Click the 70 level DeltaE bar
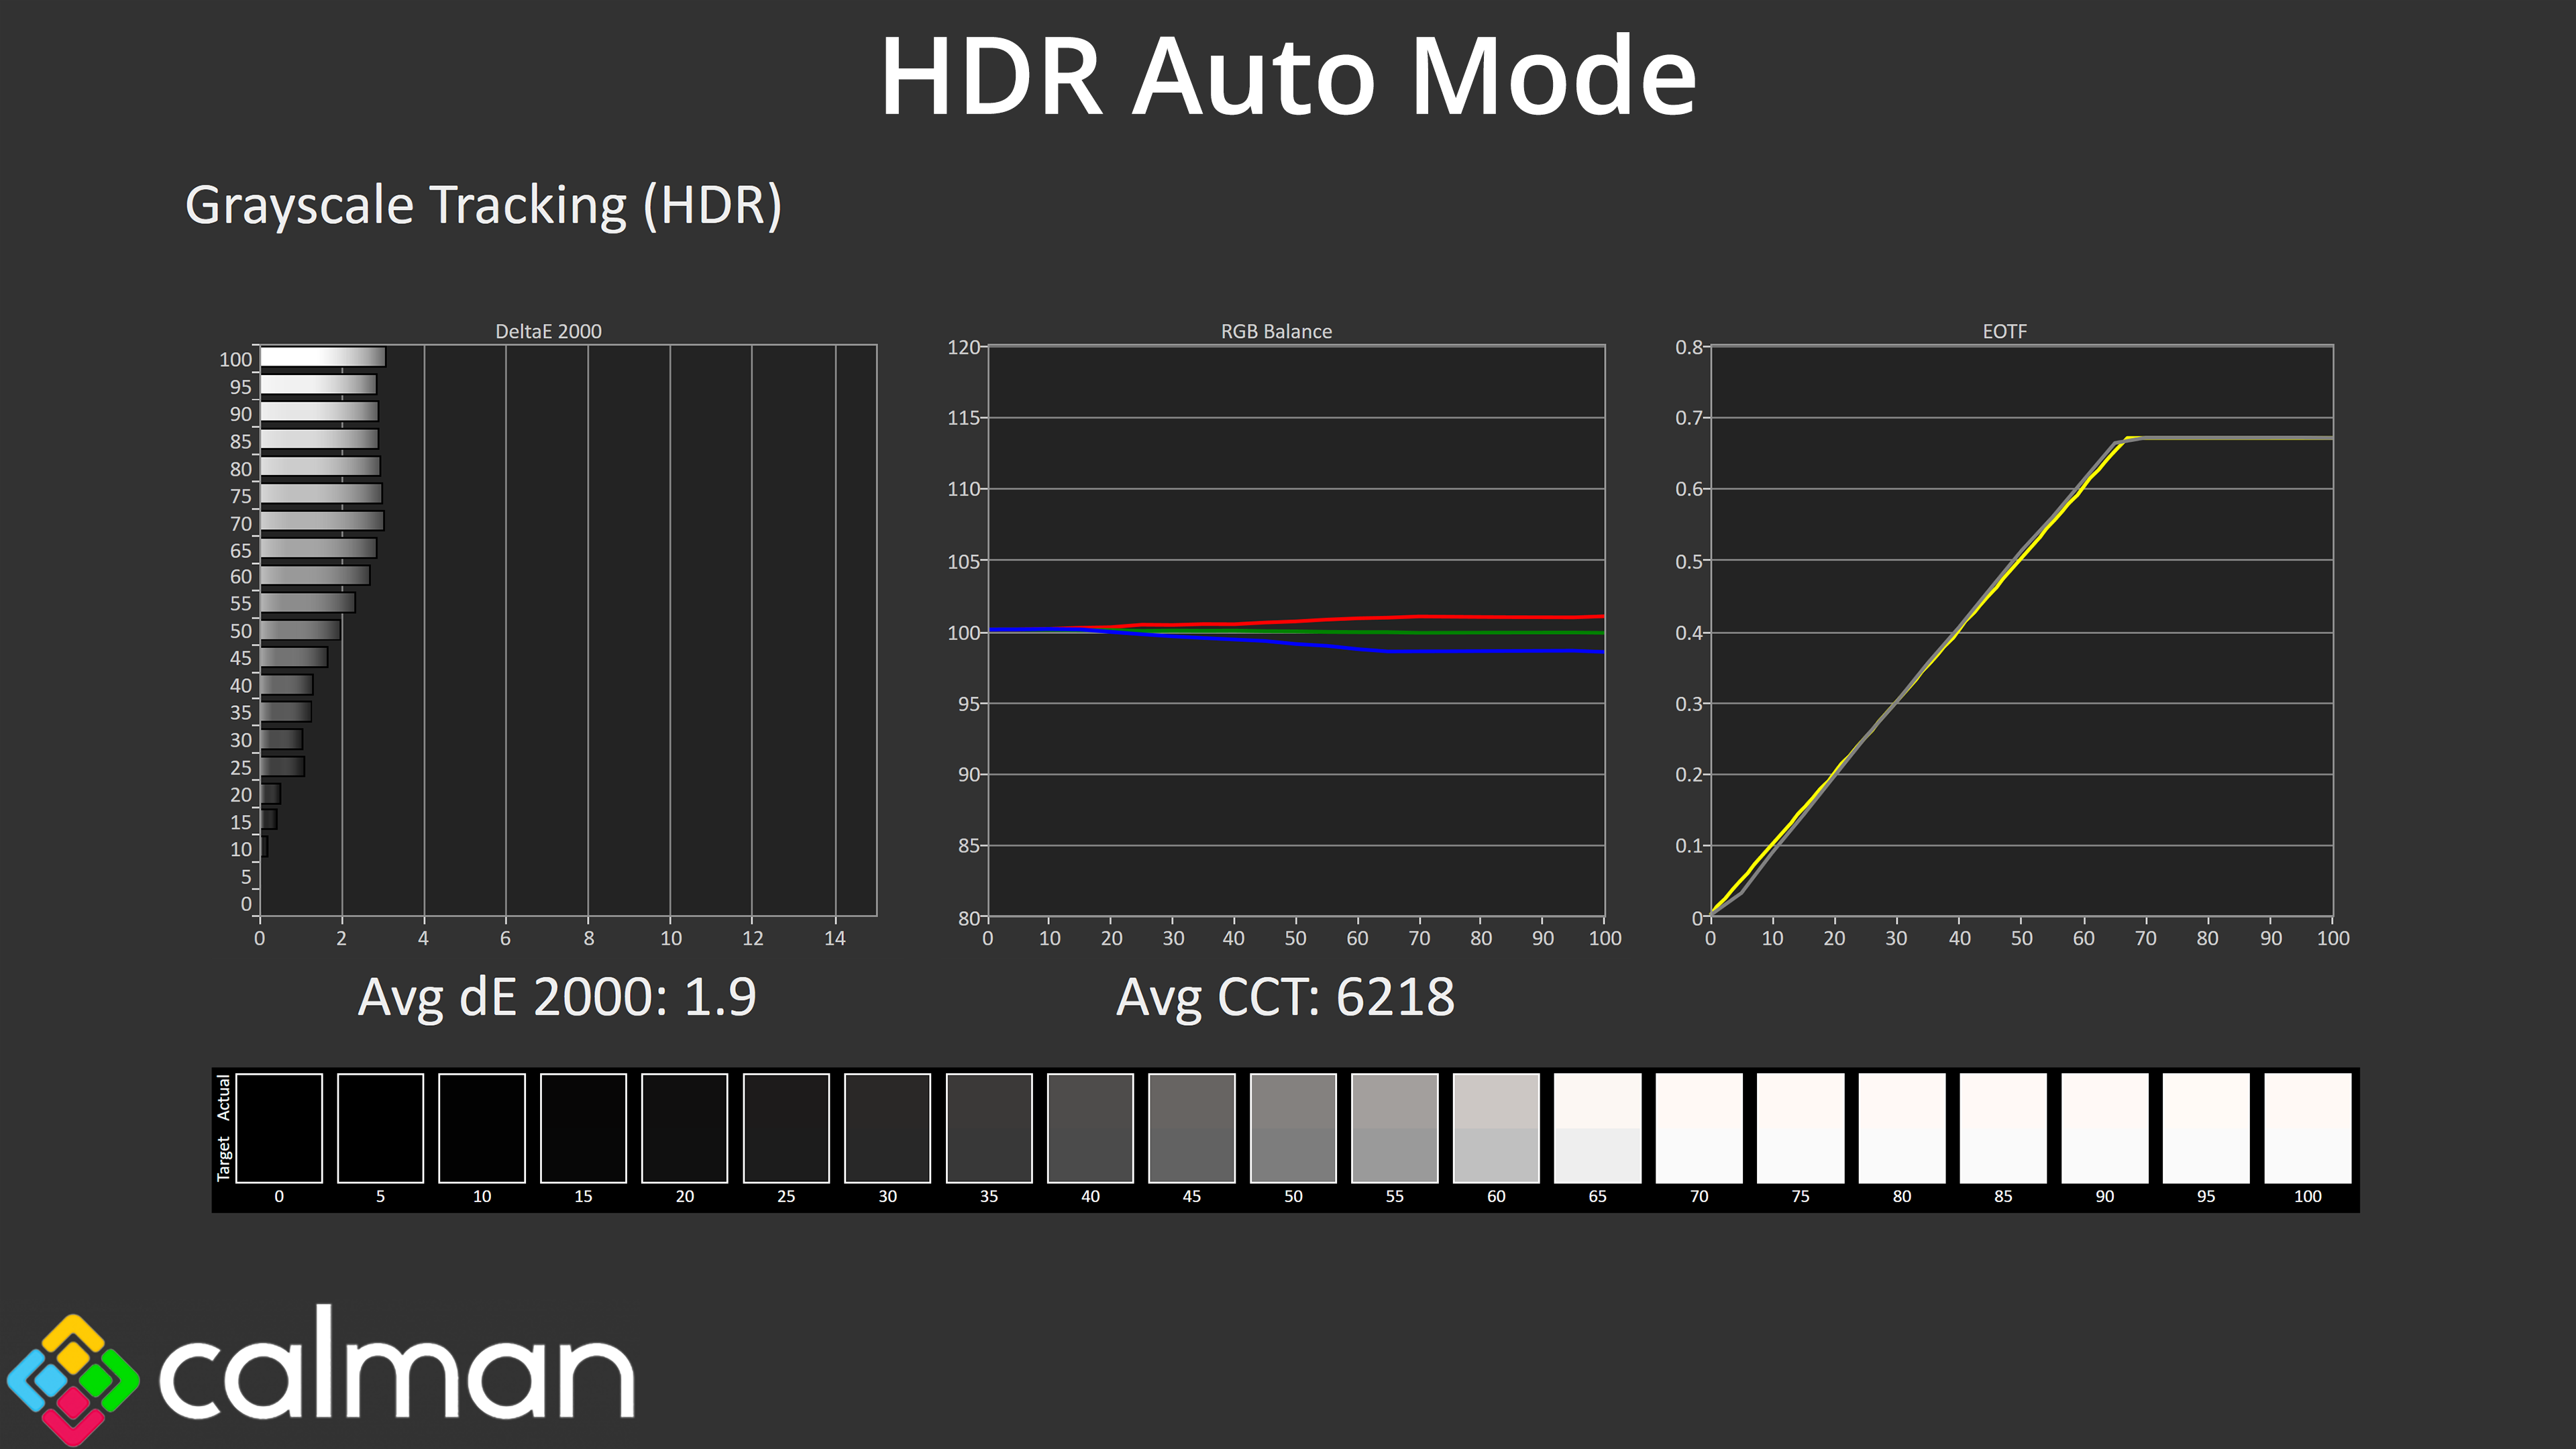This screenshot has width=2576, height=1449. [321, 521]
